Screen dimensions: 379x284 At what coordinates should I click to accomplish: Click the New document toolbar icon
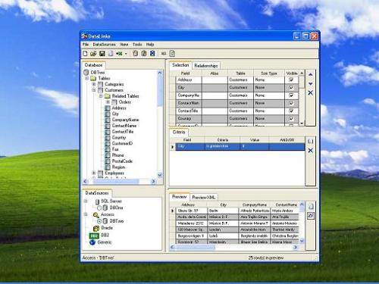tap(86, 54)
